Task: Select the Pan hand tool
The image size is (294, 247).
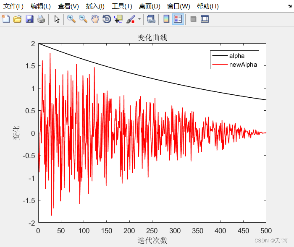Action: (x=95, y=19)
